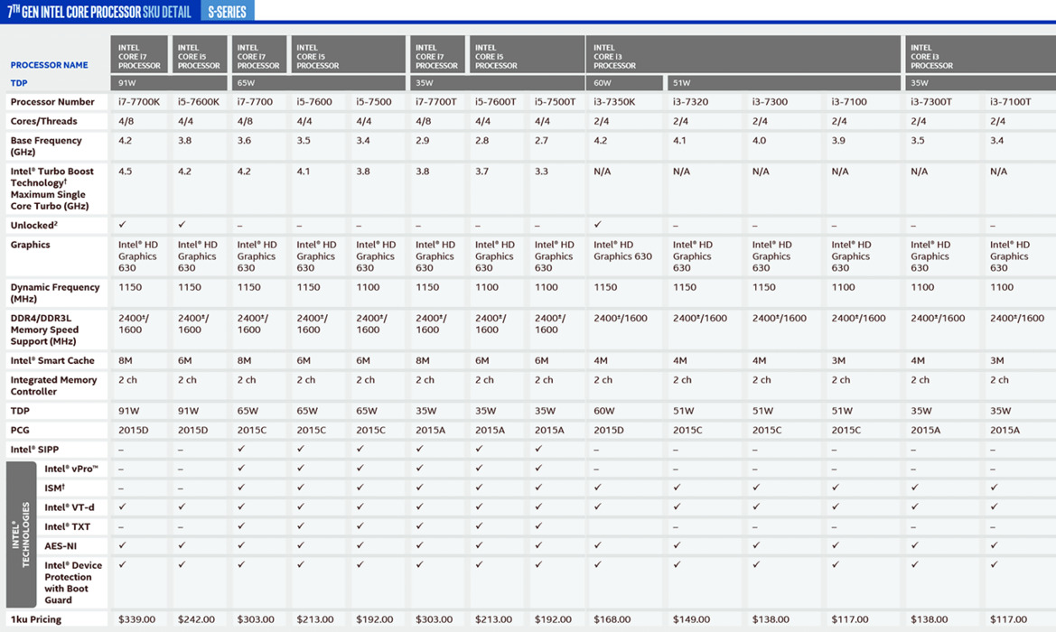Select the '2400/1600' memory speed for i3-7100T

(1017, 319)
